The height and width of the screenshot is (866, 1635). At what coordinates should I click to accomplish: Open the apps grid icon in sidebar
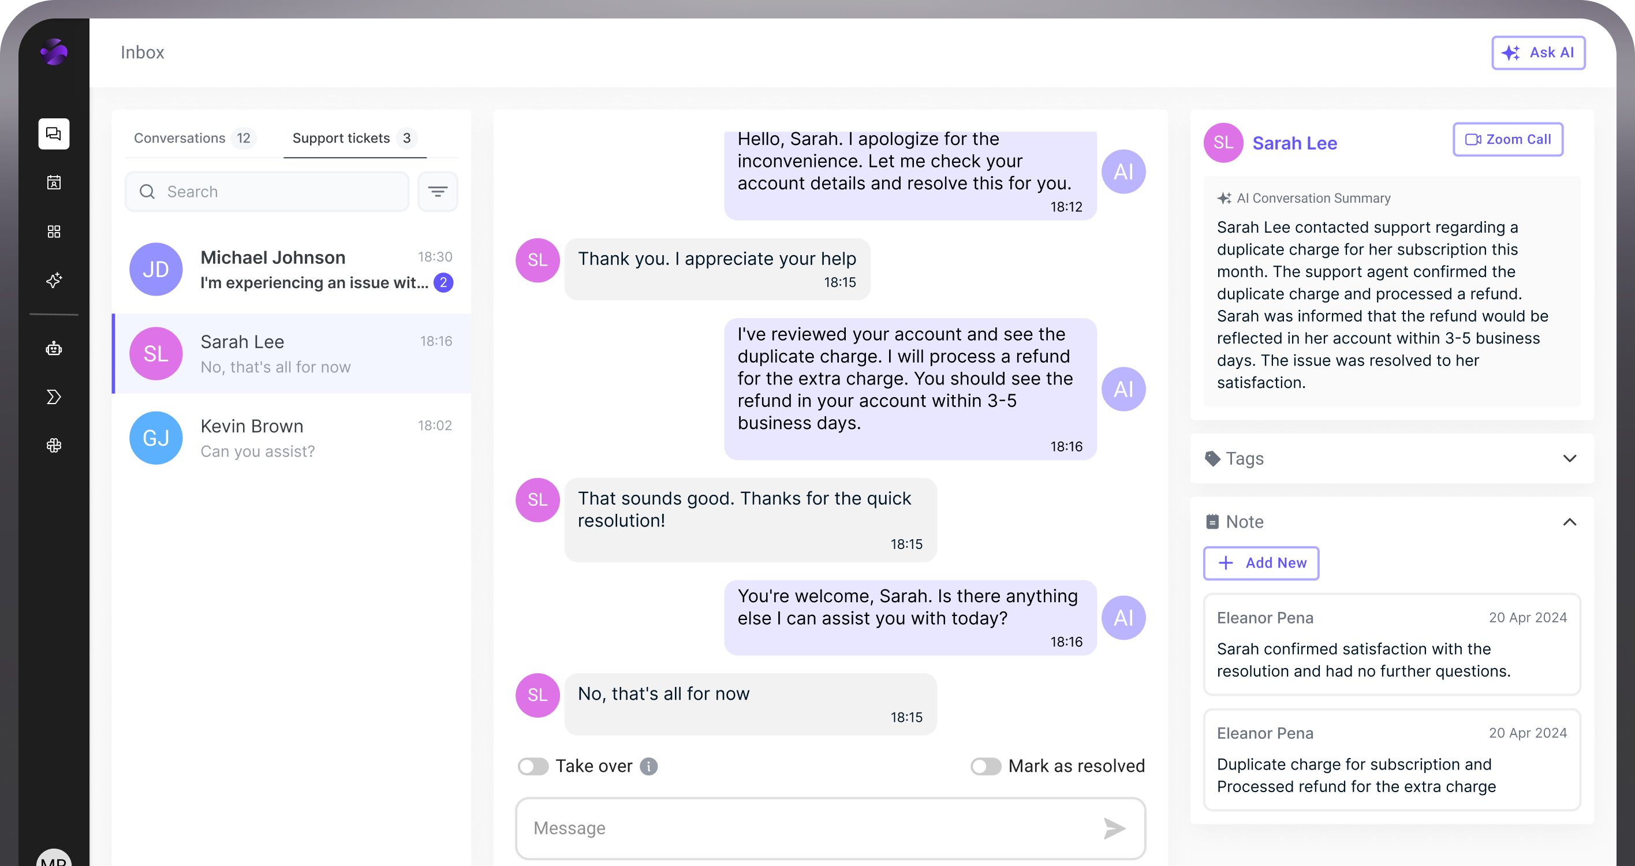click(x=53, y=232)
